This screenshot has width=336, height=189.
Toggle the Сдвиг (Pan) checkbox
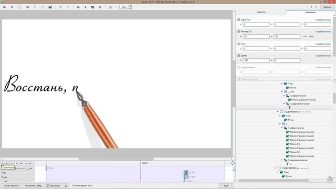[239, 20]
